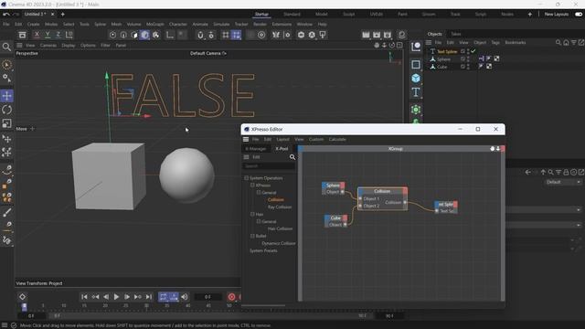Open the Takes tab

pos(456,34)
